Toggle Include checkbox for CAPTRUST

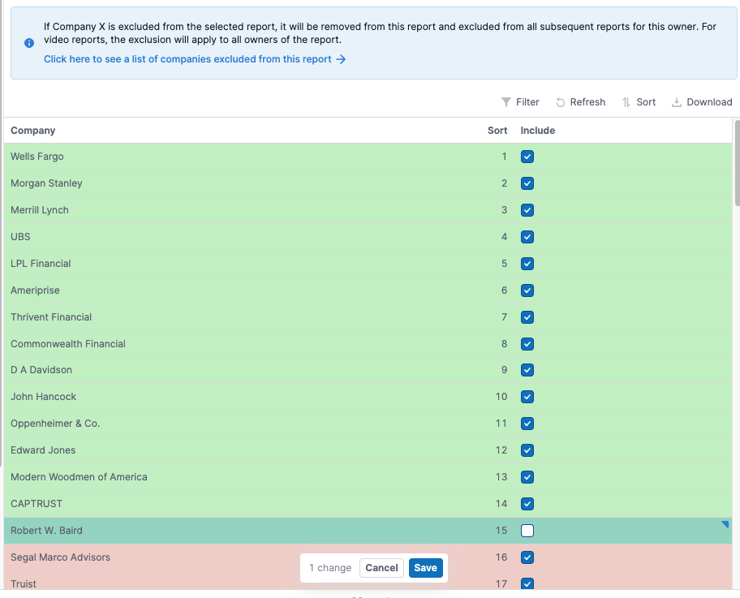pos(527,504)
